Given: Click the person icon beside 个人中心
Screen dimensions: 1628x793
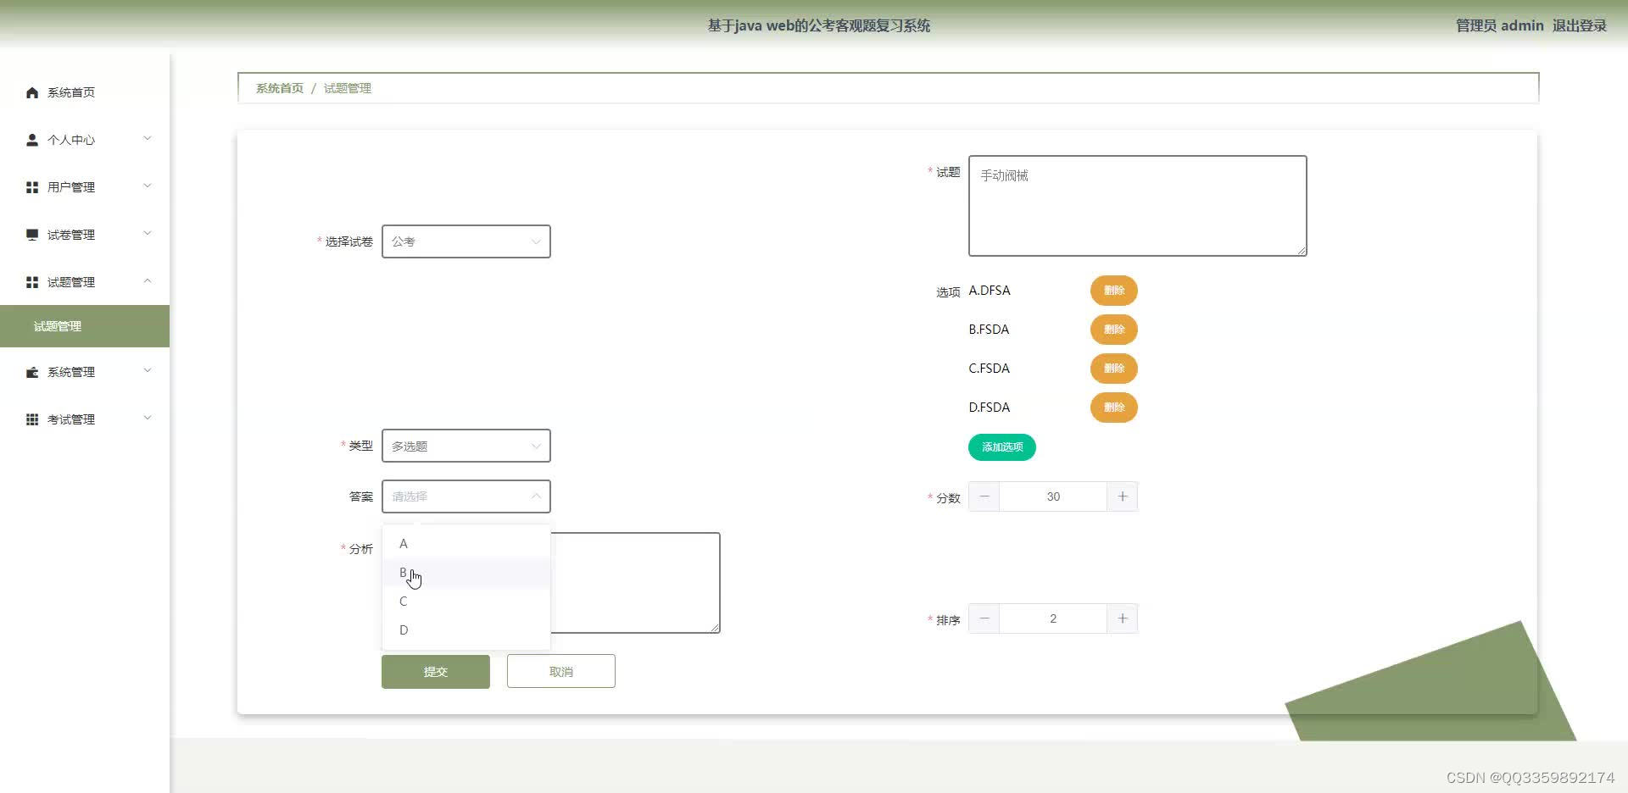Looking at the screenshot, I should (x=32, y=140).
